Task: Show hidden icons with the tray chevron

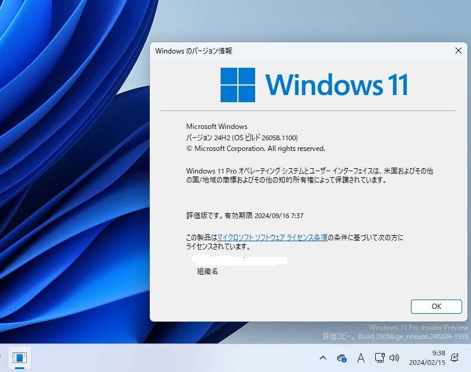Action: point(323,358)
